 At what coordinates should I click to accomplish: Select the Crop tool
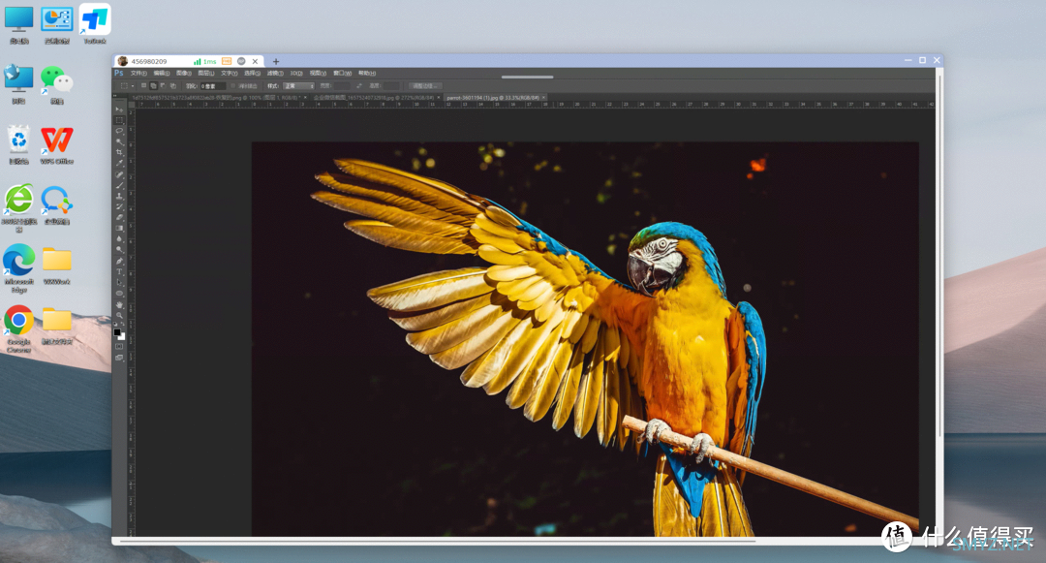[x=119, y=153]
